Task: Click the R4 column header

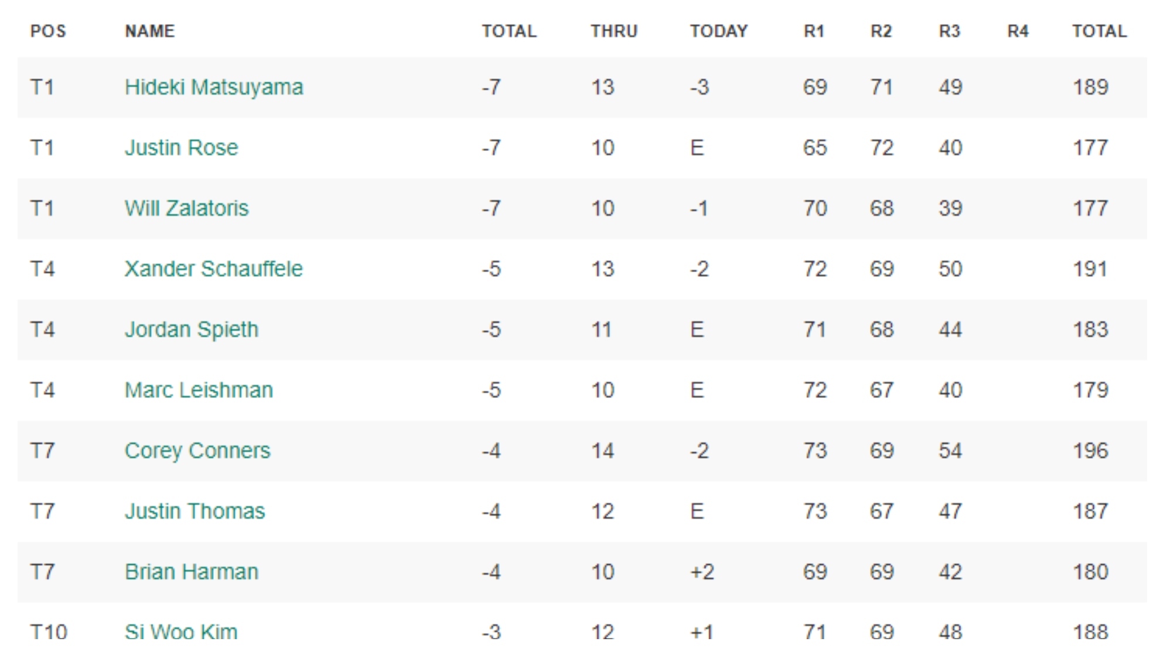Action: (1018, 31)
